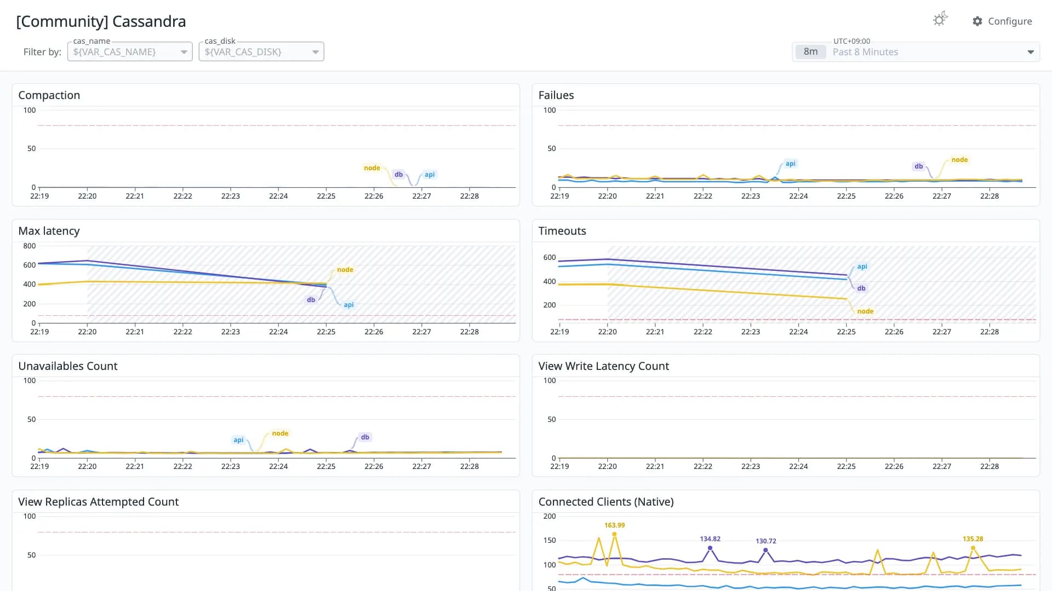This screenshot has height=591, width=1052.
Task: Click the node label in Unavailables Count chart
Action: point(280,433)
